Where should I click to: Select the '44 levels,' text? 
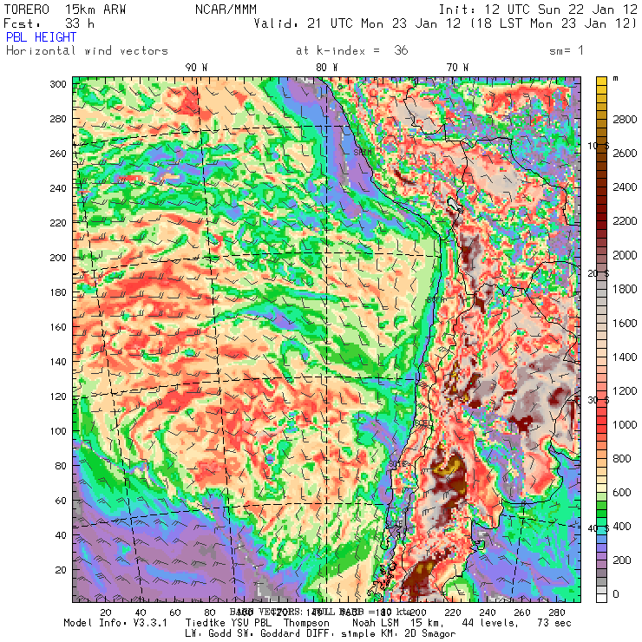coord(490,623)
